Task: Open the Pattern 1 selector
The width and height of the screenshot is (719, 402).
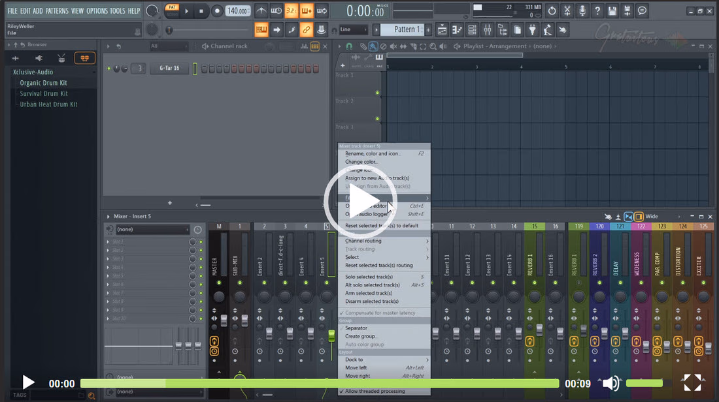Action: (x=403, y=30)
